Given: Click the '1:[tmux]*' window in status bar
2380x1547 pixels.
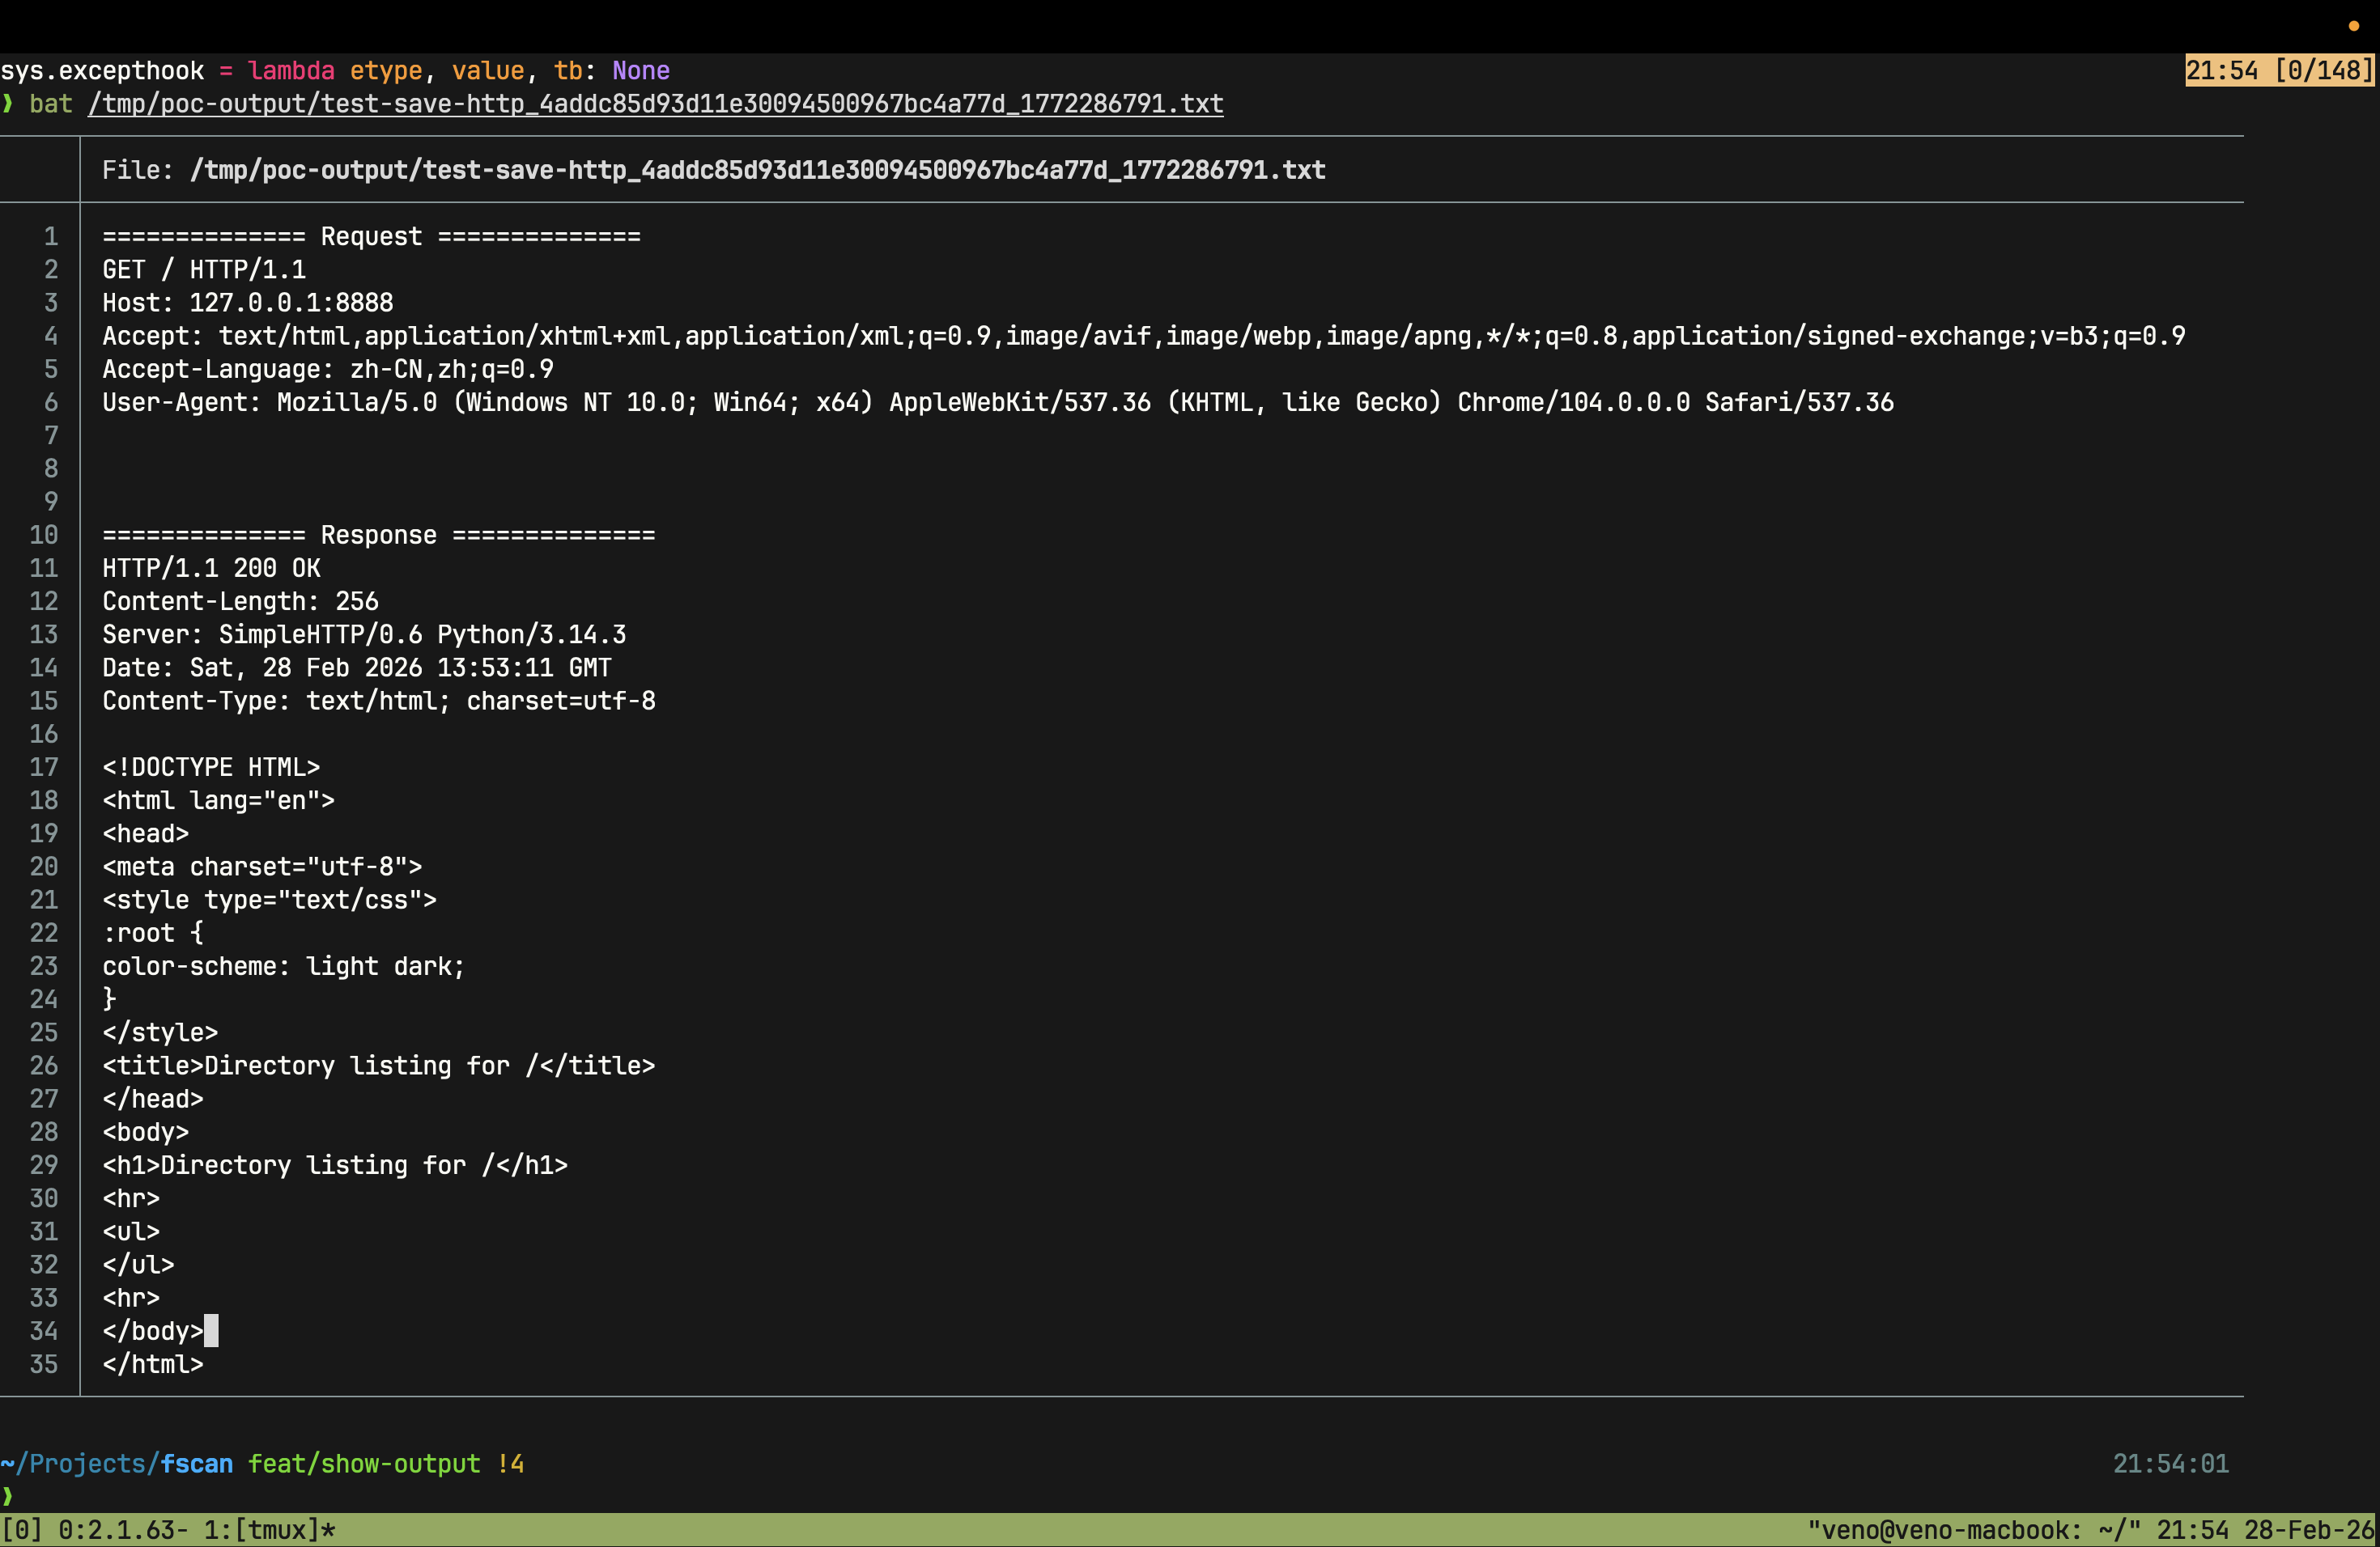Looking at the screenshot, I should click(270, 1530).
